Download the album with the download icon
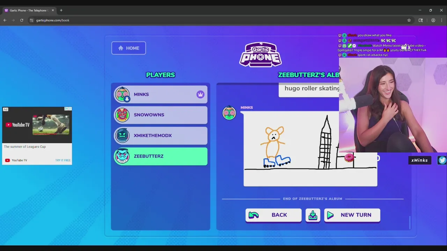 [x=313, y=215]
